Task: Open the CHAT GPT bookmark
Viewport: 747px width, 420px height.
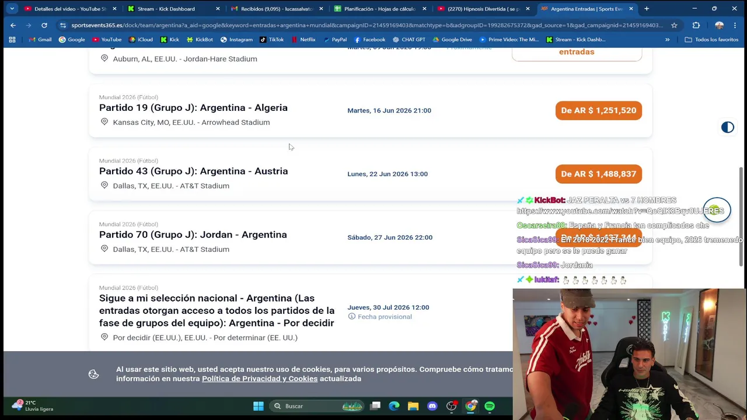Action: tap(409, 40)
